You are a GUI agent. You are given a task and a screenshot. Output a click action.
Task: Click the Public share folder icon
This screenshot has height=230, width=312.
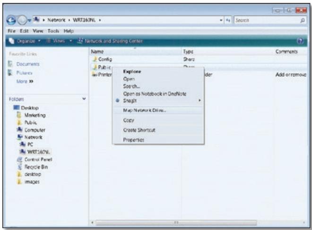point(95,67)
